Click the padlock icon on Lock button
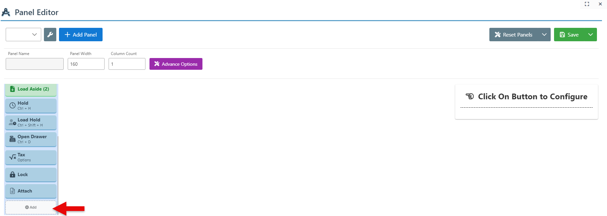Image resolution: width=607 pixels, height=216 pixels. [x=12, y=174]
